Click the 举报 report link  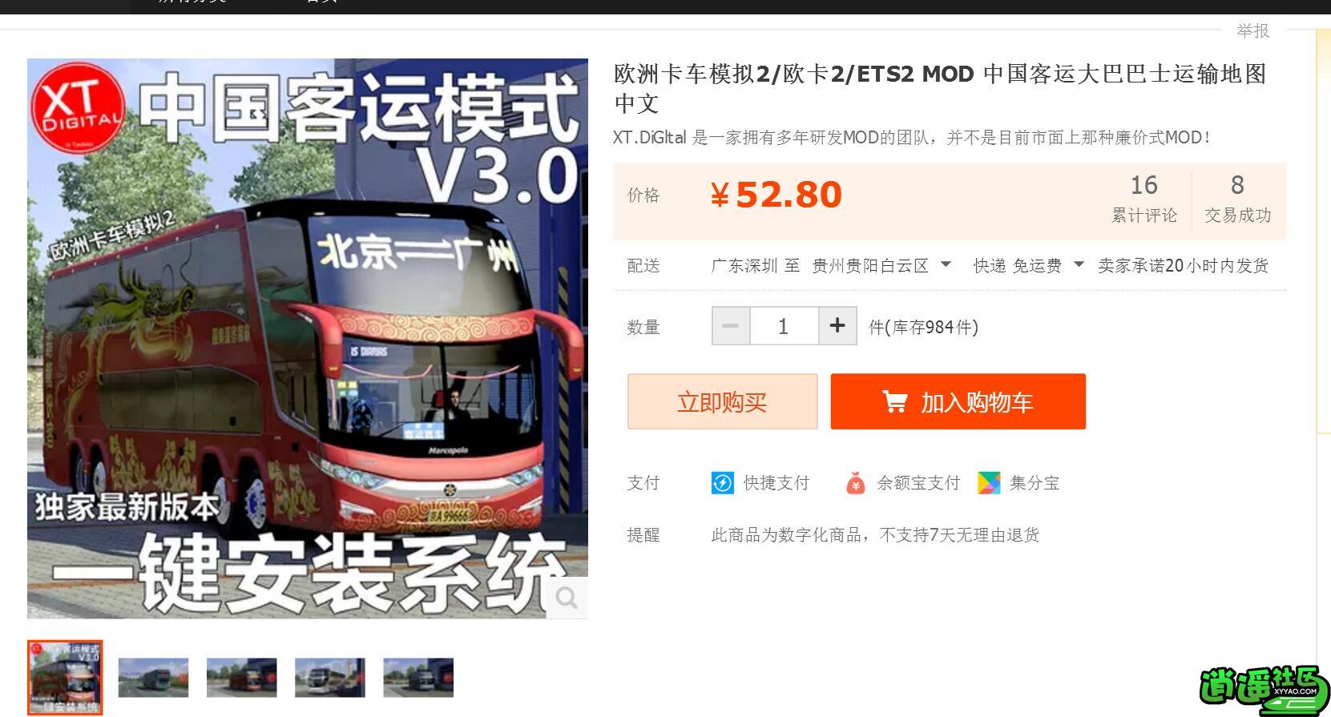tap(1252, 30)
